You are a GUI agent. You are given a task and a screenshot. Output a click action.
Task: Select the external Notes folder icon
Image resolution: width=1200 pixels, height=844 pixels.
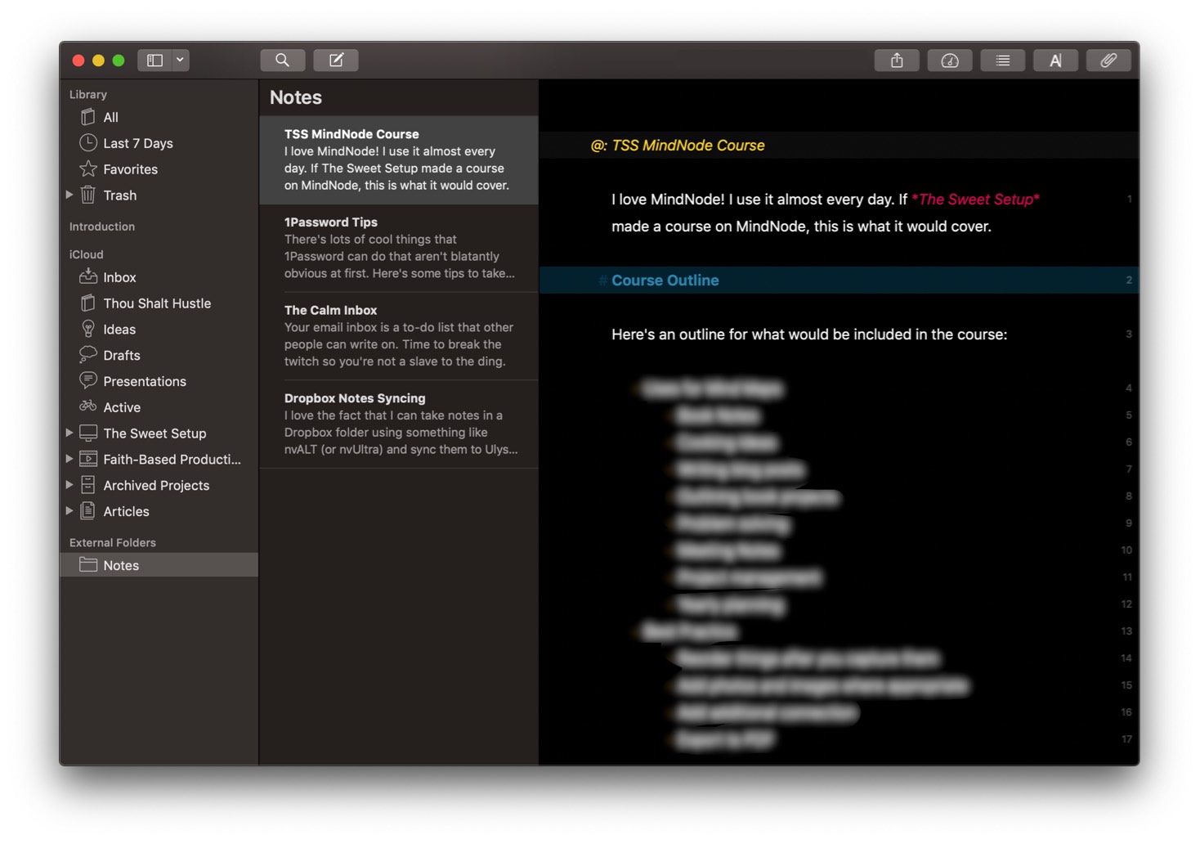[x=88, y=564]
